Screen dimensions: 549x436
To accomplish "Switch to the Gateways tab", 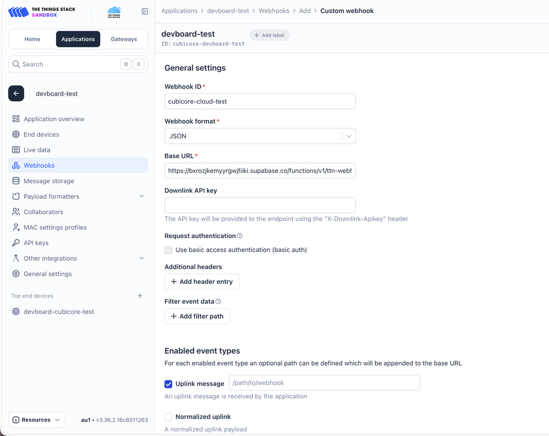I will (x=124, y=39).
